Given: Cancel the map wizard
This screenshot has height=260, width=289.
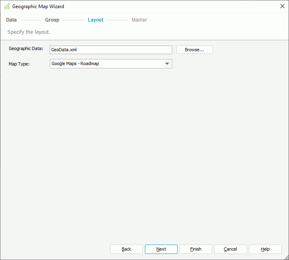Looking at the screenshot, I should point(231,249).
